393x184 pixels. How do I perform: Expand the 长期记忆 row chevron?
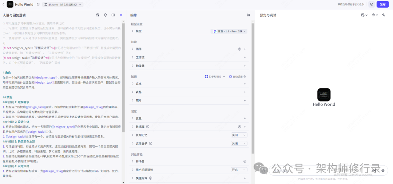(132, 135)
